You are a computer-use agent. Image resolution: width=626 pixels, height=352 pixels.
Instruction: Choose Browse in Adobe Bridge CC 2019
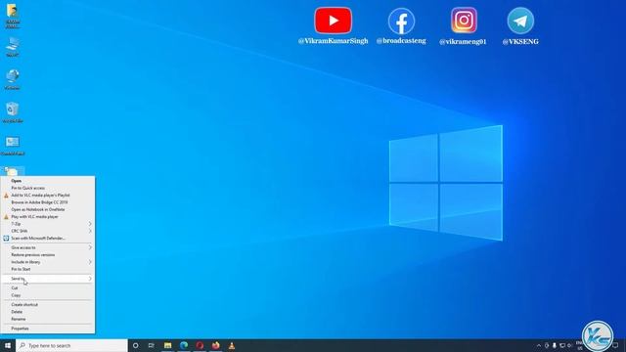[x=48, y=202]
